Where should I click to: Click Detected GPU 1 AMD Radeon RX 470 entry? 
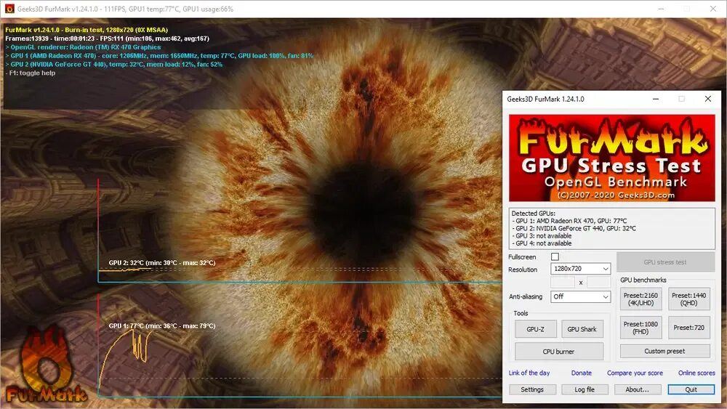click(569, 221)
